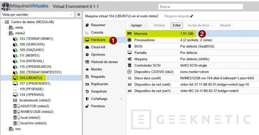Open the Monitor tab

pyautogui.click(x=105, y=69)
